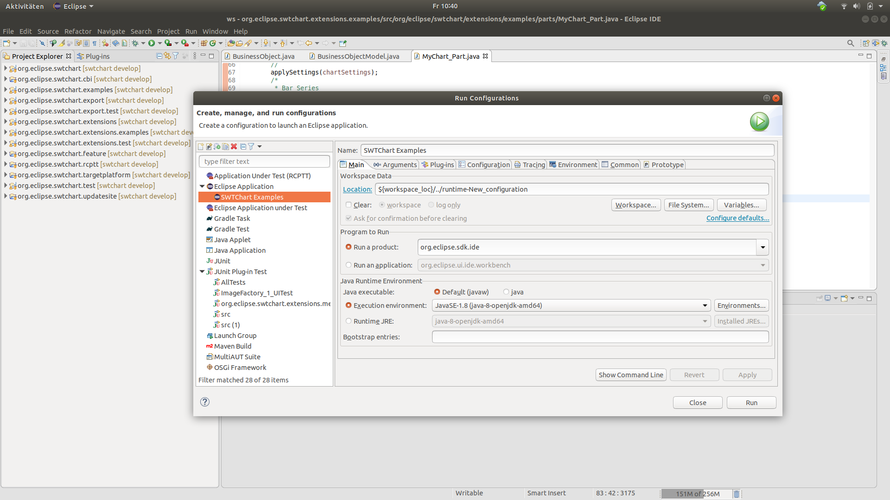Select the java executable radio button
The image size is (890, 500).
click(x=506, y=292)
